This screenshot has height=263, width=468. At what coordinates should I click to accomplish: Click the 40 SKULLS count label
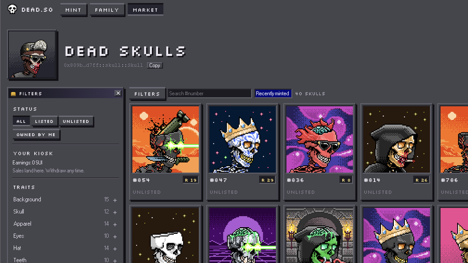[x=310, y=94]
